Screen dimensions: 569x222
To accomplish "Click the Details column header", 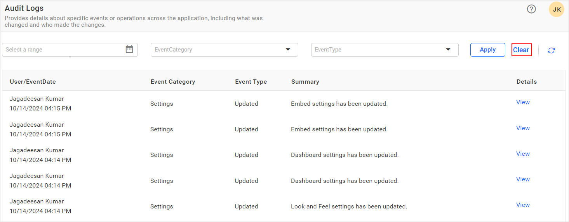I will point(526,82).
